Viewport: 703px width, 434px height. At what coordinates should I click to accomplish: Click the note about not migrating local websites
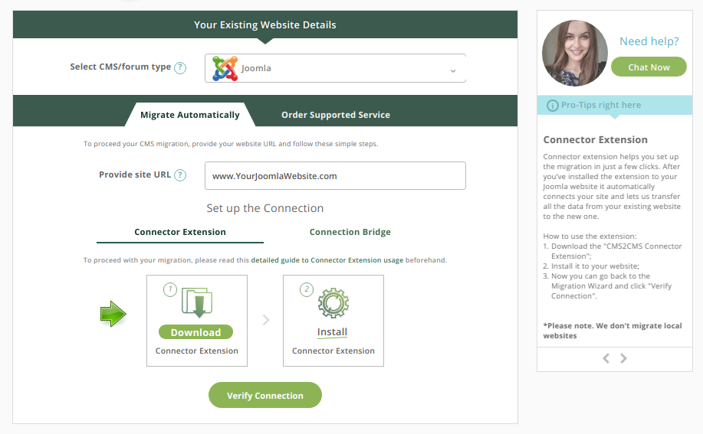[613, 331]
